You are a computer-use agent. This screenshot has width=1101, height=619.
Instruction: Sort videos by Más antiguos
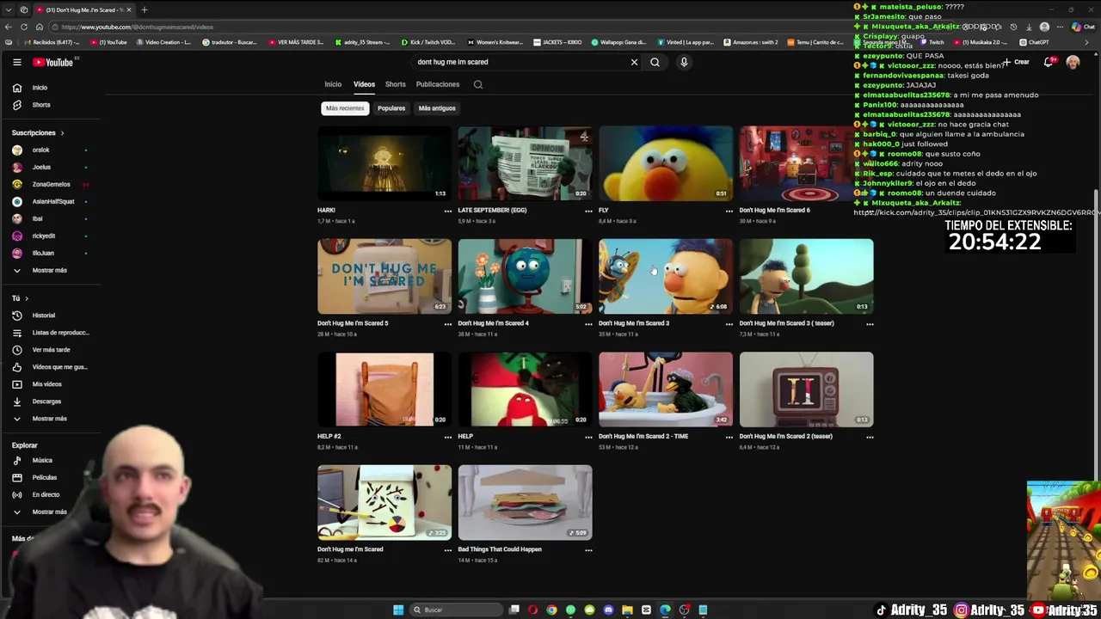[437, 108]
